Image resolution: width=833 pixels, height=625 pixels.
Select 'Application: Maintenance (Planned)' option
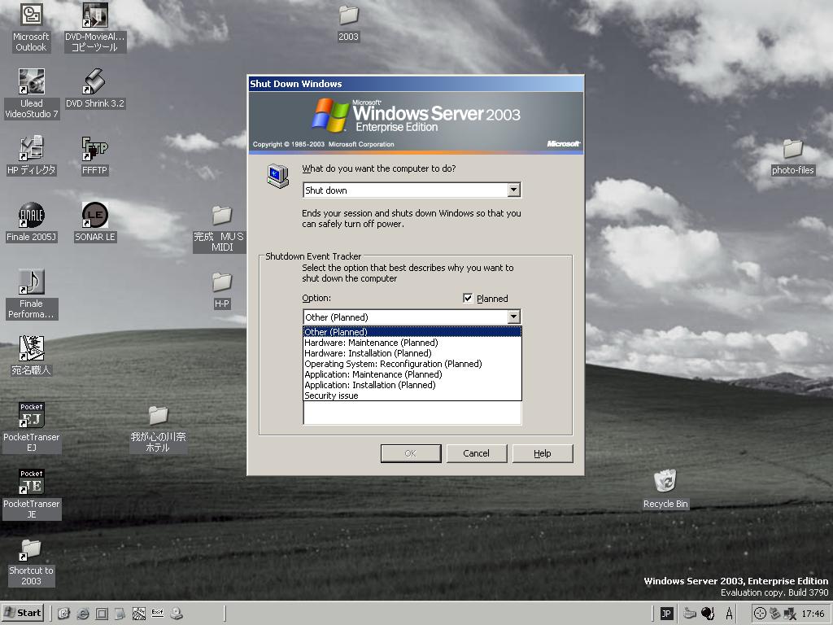[412, 374]
